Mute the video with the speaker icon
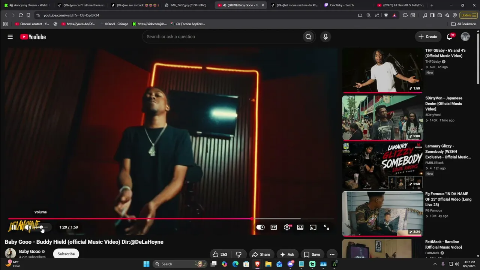 click(x=28, y=227)
